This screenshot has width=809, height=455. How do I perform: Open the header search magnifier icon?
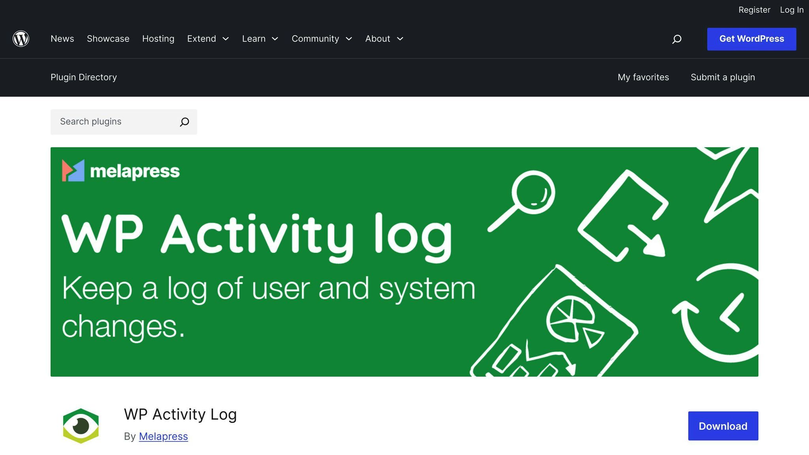[677, 39]
